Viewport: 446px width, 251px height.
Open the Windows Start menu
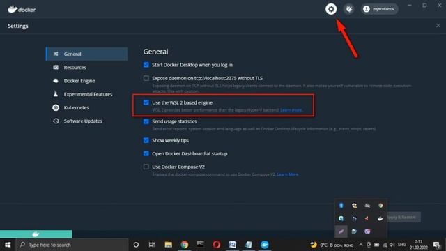(8, 245)
